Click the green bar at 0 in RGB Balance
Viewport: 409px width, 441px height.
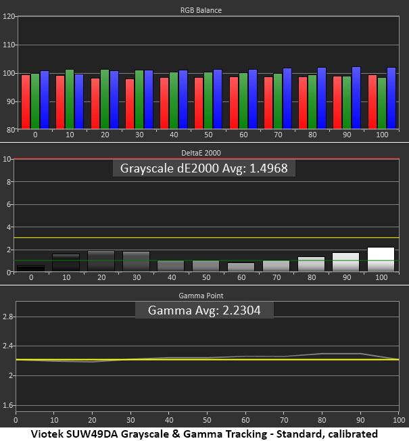click(35, 101)
